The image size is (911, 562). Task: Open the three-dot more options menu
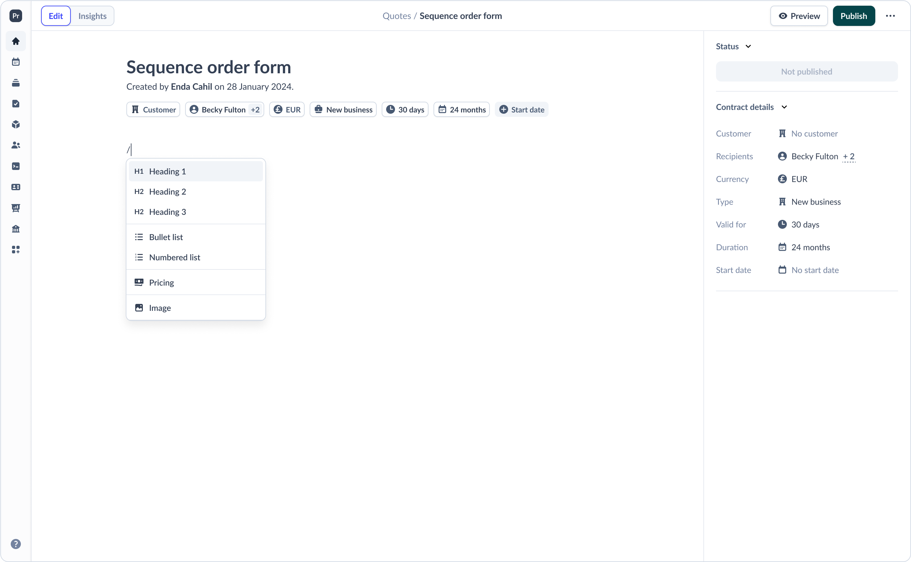[890, 16]
